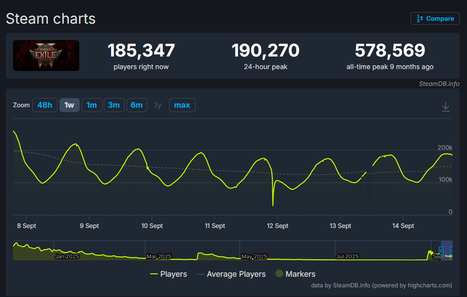
Task: Click the 190,270 24-hour peak figure
Action: coord(265,50)
